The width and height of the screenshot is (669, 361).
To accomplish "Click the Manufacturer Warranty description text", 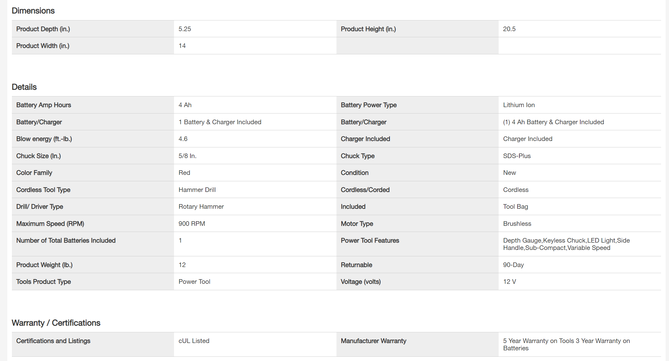I will coord(566,345).
